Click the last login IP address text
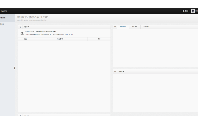198x124 pixels. pos(63,34)
